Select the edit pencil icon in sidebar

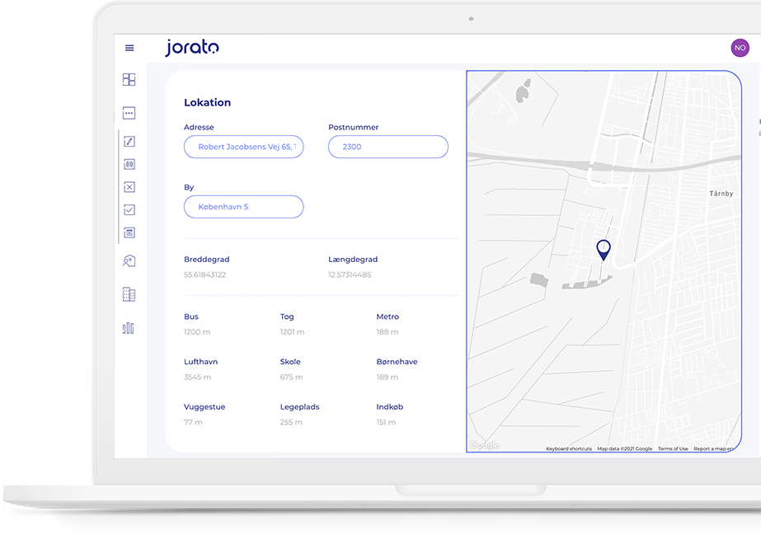(129, 141)
